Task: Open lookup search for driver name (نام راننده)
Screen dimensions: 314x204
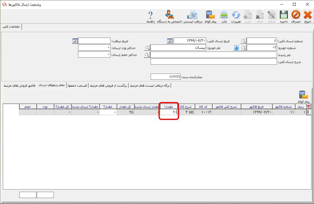Action: (x=147, y=55)
